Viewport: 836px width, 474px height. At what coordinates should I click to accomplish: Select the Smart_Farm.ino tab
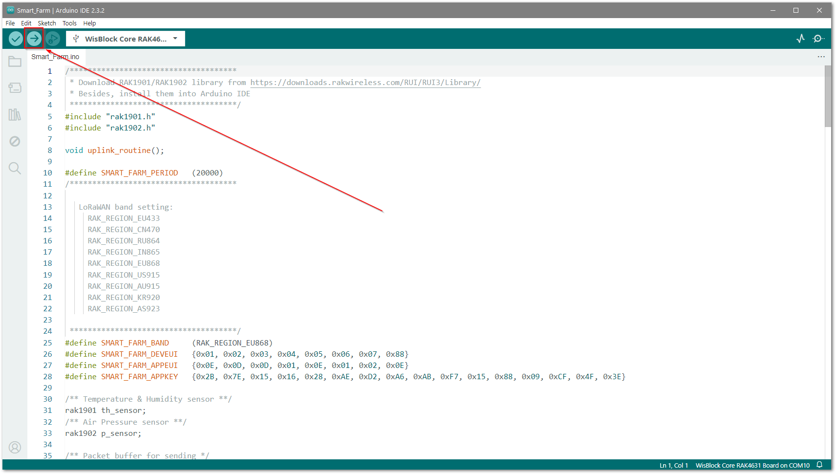[55, 57]
